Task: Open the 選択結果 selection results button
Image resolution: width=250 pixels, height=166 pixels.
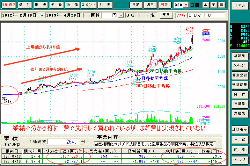Action: (x=240, y=85)
